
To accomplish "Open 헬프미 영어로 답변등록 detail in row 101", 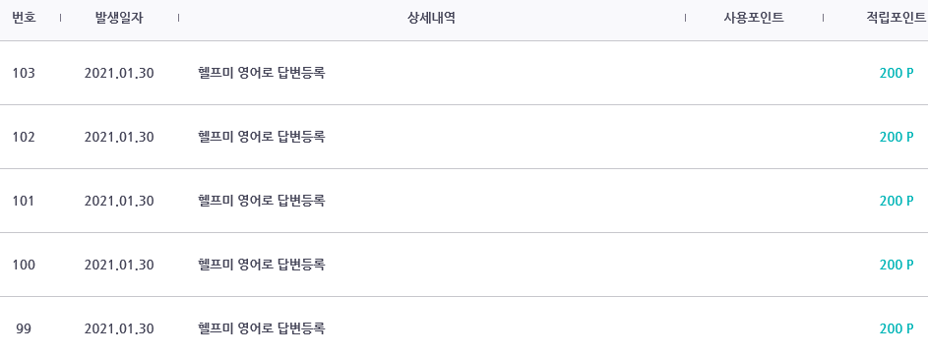I will coord(261,201).
